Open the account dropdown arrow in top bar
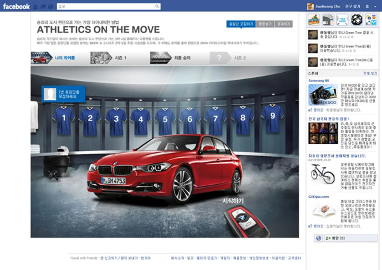382x270 pixels. tap(375, 7)
